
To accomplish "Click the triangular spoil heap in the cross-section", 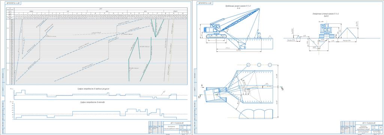I will pos(347,33).
